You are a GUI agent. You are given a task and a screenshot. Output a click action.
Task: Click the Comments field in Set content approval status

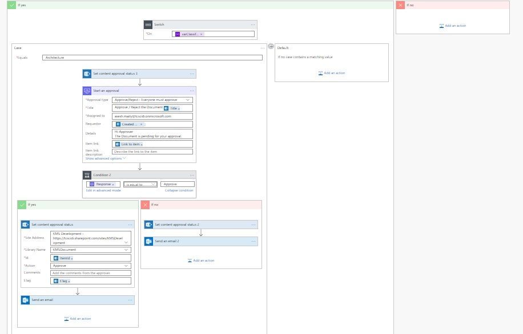(x=91, y=273)
